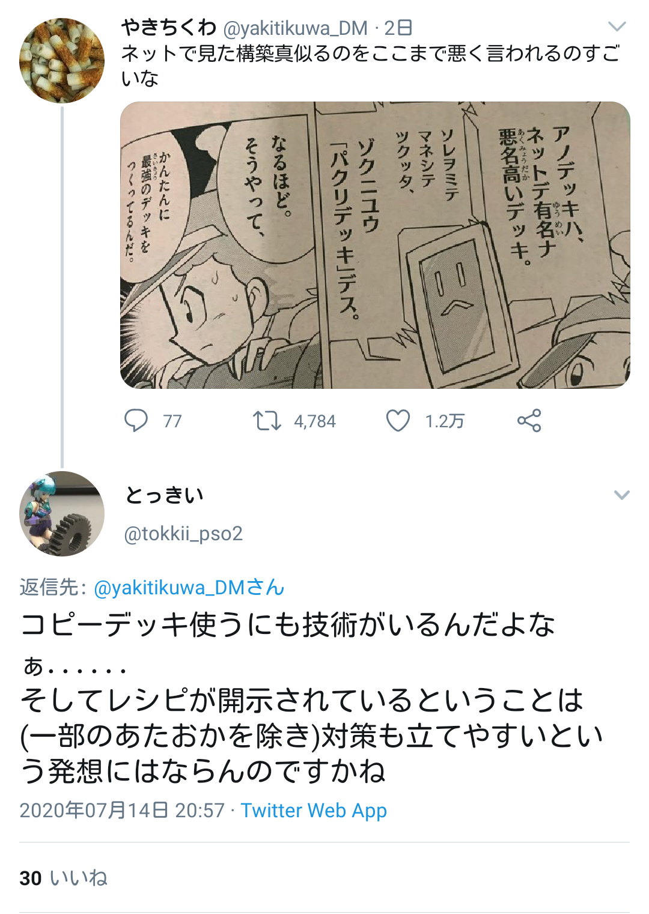Open the 2日 timestamp on the first tweet
Viewport: 649px width, 914px height.
398,28
